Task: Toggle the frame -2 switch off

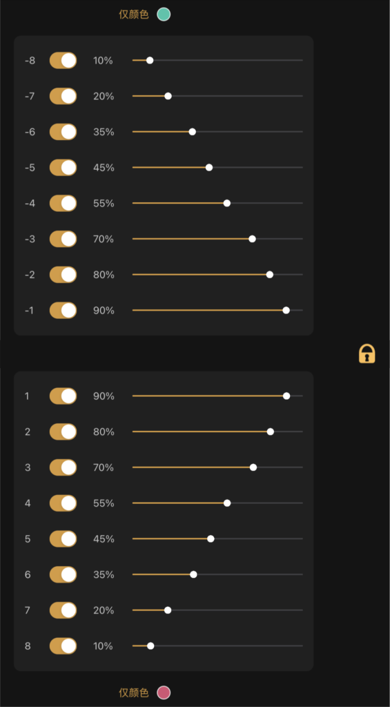Action: pyautogui.click(x=63, y=275)
